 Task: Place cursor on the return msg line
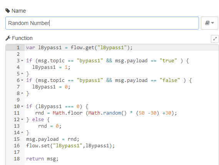point(42,159)
